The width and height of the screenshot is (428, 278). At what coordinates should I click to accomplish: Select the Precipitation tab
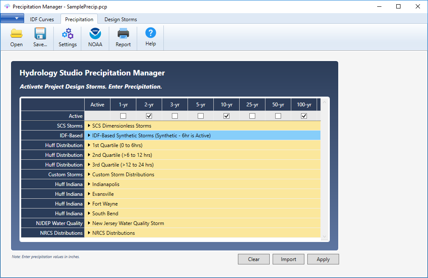[x=79, y=19]
